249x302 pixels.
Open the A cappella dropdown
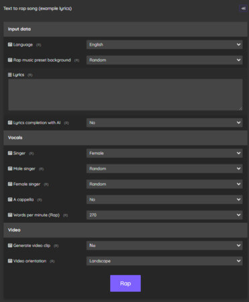(164, 199)
